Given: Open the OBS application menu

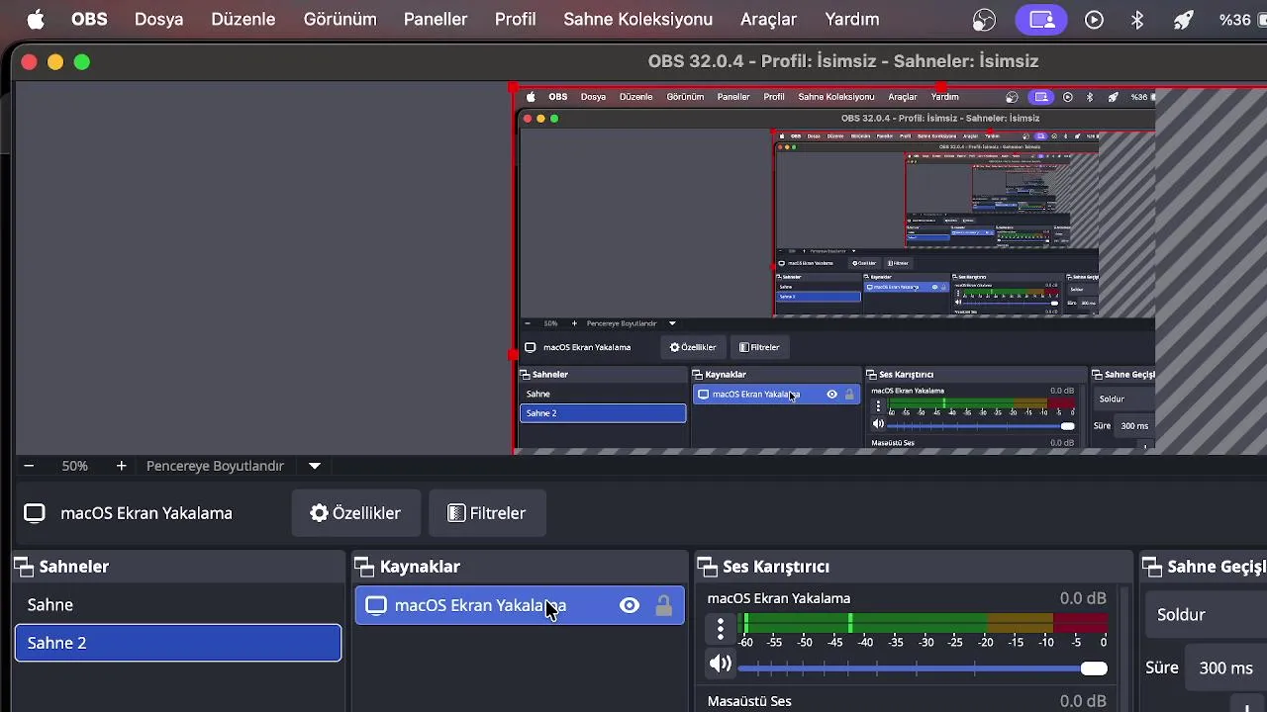Looking at the screenshot, I should (89, 19).
